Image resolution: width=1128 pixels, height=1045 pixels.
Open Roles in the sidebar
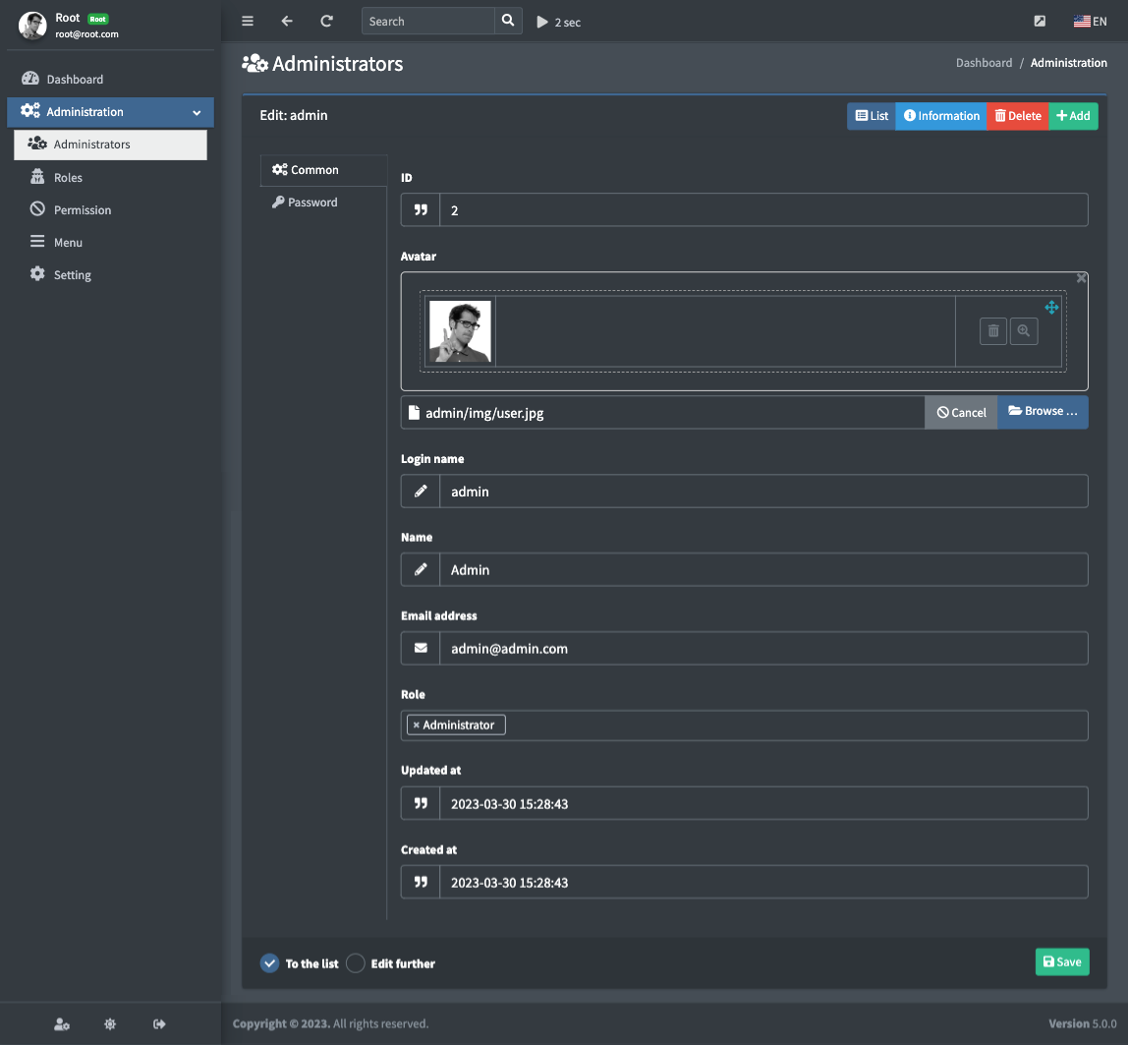(x=68, y=178)
